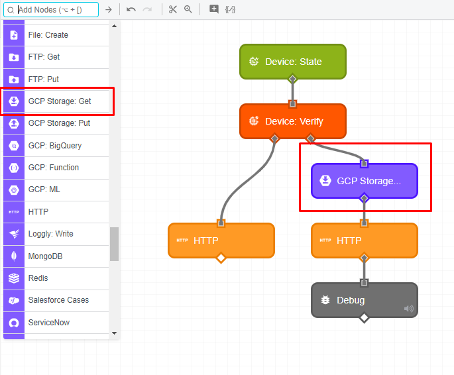Select GCP: BigQuery label

click(55, 146)
